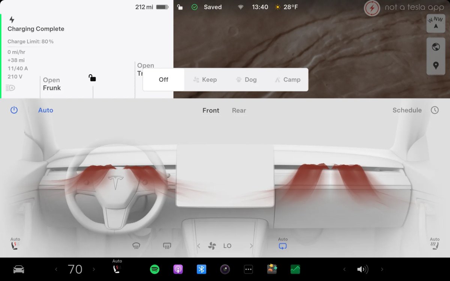Lower cabin temperature with left chevron

point(57,269)
